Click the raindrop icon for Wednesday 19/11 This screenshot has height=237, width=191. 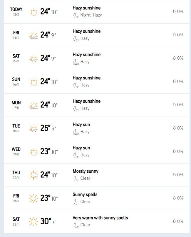(174, 151)
